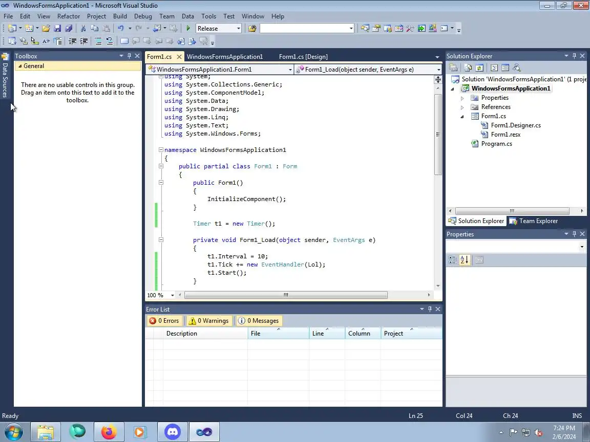Image resolution: width=590 pixels, height=442 pixels.
Task: Open the WindowsFormsApplication1.Form1 class dropdown
Action: [290, 70]
